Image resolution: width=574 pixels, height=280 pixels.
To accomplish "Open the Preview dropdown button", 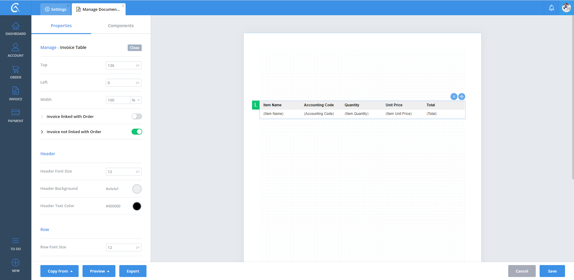I will pyautogui.click(x=99, y=271).
